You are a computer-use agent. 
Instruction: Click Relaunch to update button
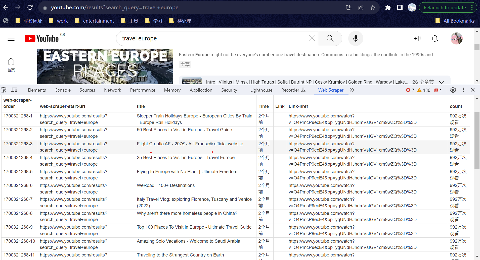[x=445, y=8]
